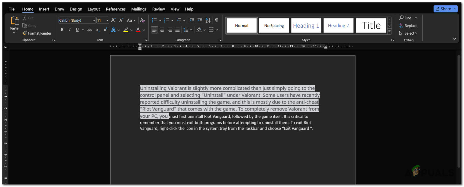The image size is (464, 187).
Task: Apply italic to selected text
Action: pyautogui.click(x=69, y=30)
